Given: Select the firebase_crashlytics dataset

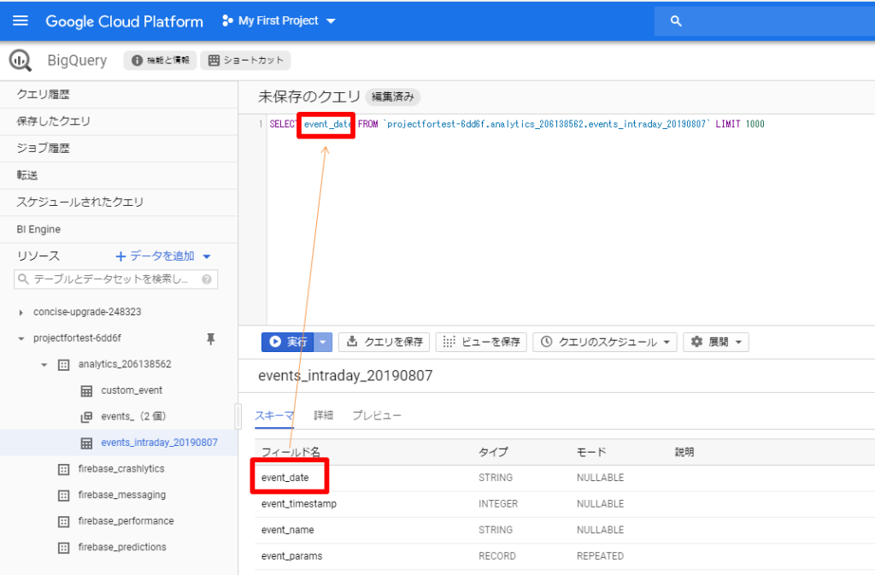Looking at the screenshot, I should point(121,468).
